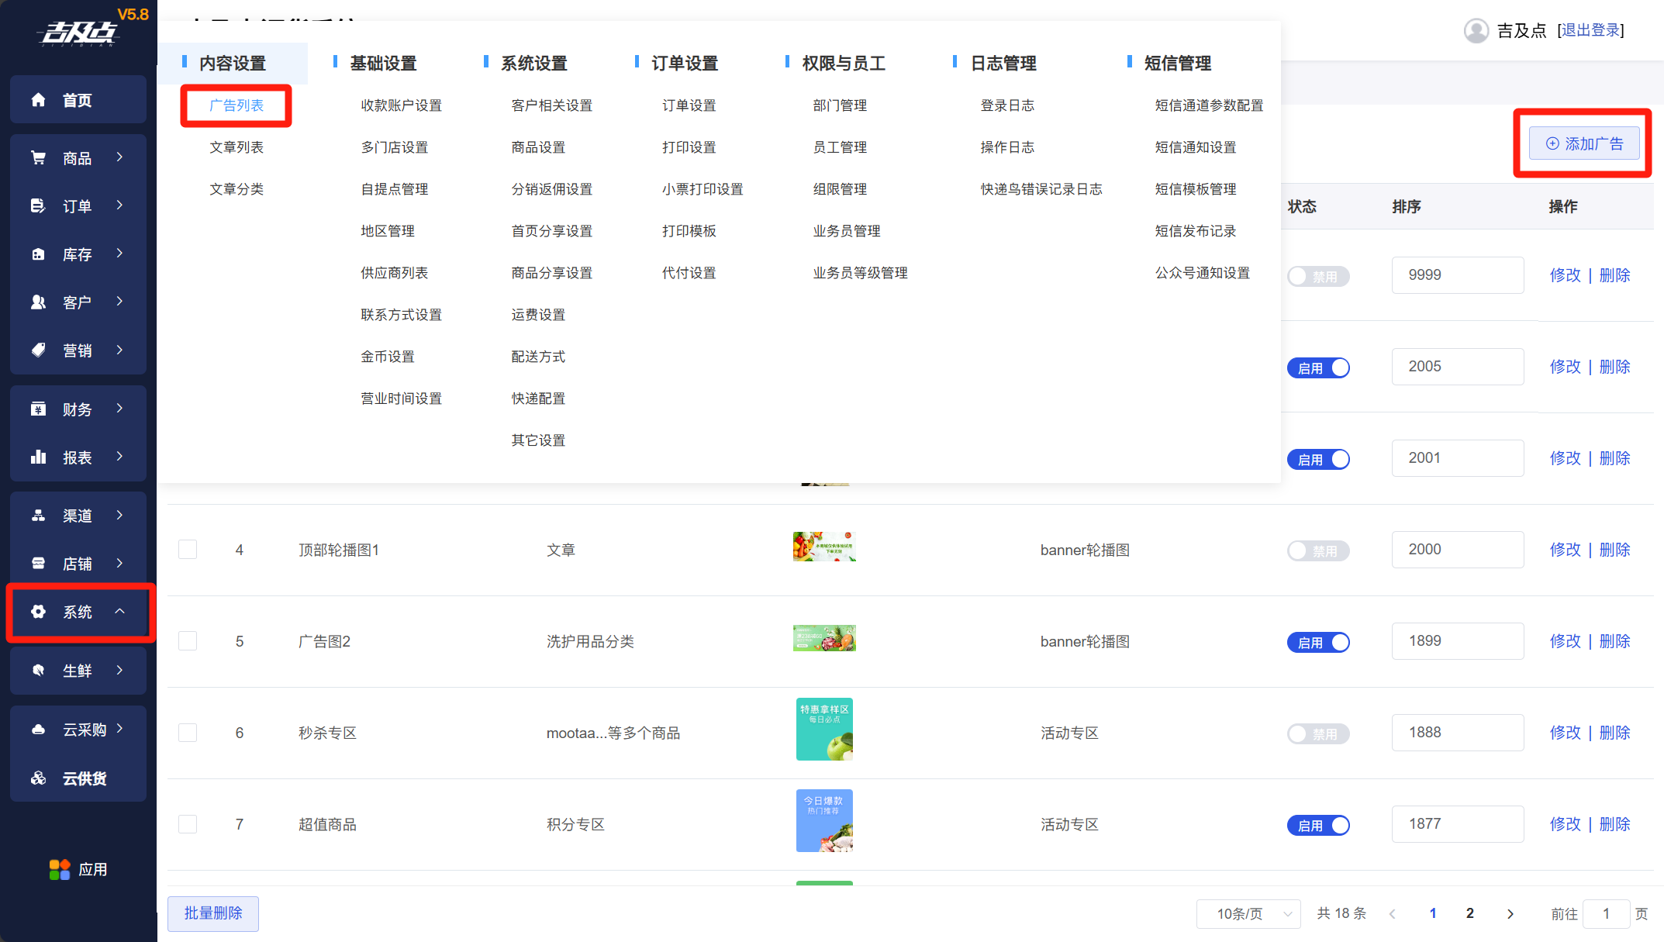This screenshot has height=942, width=1664.
Task: Click the home icon in sidebar
Action: pyautogui.click(x=38, y=100)
